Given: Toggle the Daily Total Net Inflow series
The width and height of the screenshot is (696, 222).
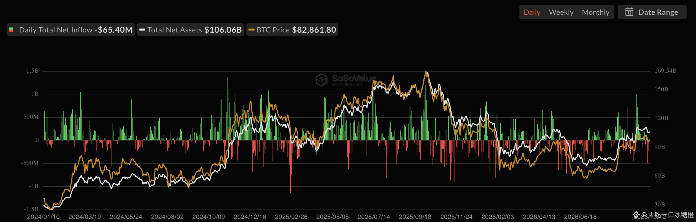Looking at the screenshot, I should [x=71, y=30].
